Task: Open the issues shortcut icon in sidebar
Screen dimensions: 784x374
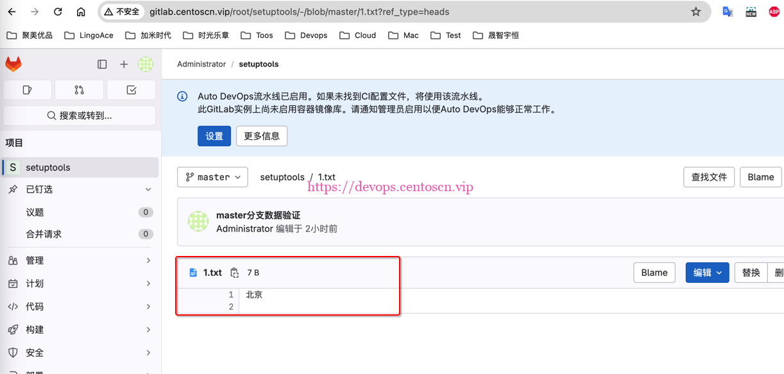Action: click(x=27, y=90)
